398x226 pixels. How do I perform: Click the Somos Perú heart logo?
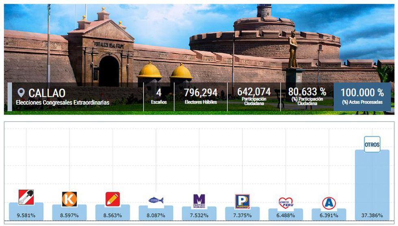(286, 202)
